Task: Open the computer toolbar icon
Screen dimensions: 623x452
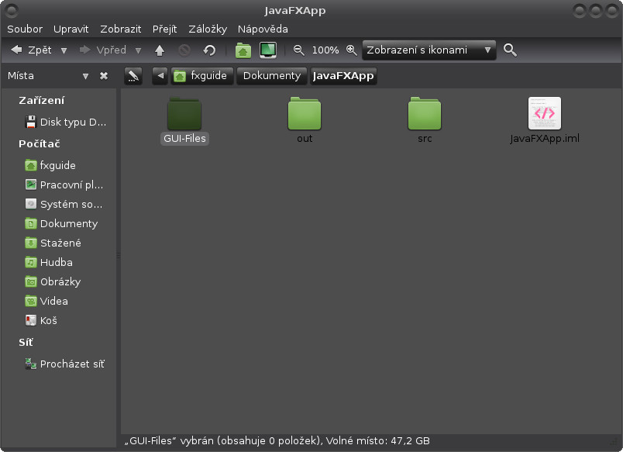Action: [x=268, y=50]
